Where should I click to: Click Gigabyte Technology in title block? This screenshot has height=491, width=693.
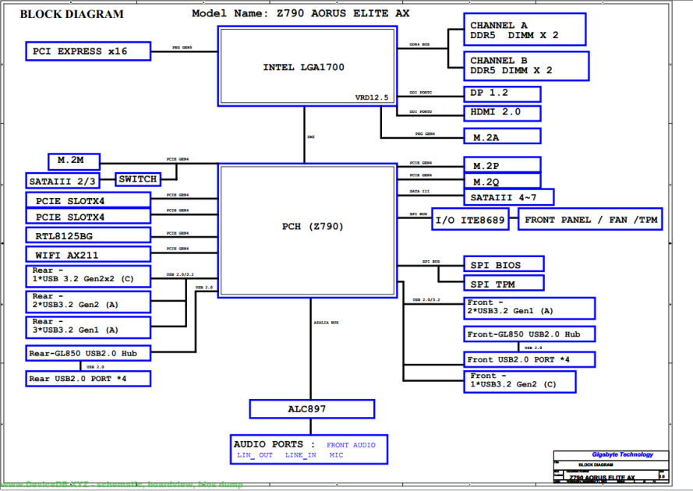pos(623,454)
